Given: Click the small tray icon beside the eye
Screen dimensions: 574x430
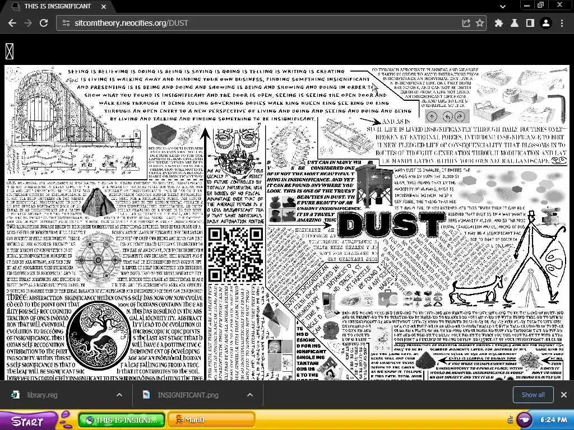Looking at the screenshot, I should pyautogui.click(x=510, y=420).
